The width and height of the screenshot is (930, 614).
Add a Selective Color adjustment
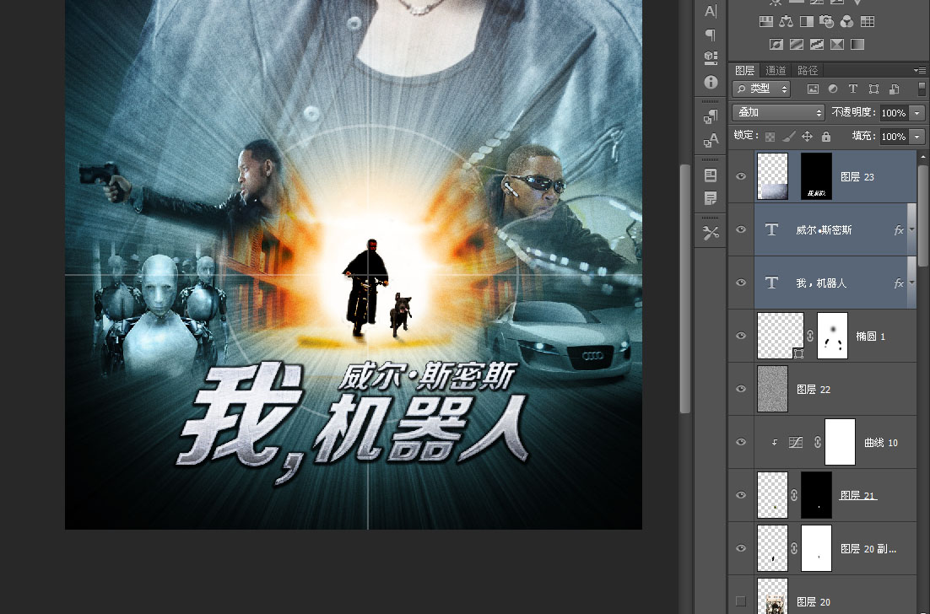tap(837, 45)
